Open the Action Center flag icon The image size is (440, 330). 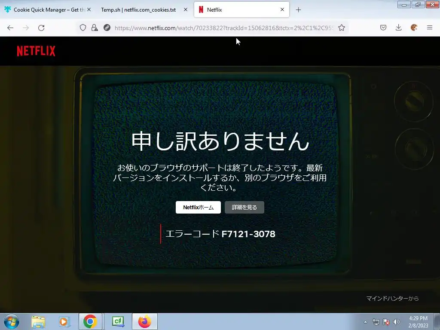pyautogui.click(x=386, y=322)
